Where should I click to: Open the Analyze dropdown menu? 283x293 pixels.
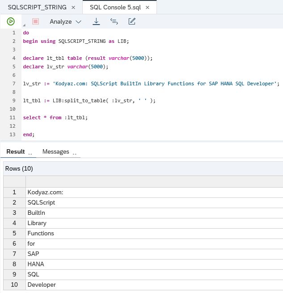pyautogui.click(x=65, y=22)
